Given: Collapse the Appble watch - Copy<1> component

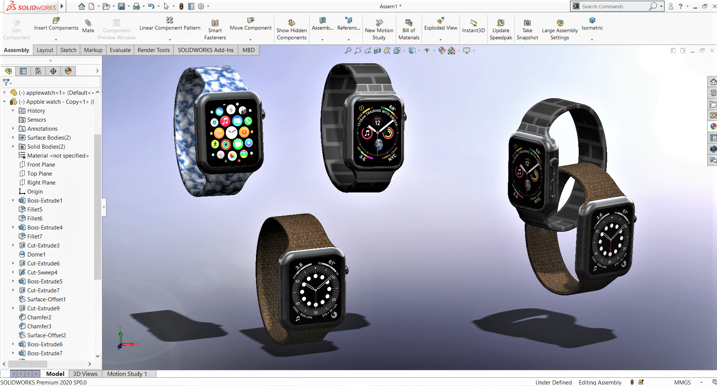Looking at the screenshot, I should [x=4, y=101].
